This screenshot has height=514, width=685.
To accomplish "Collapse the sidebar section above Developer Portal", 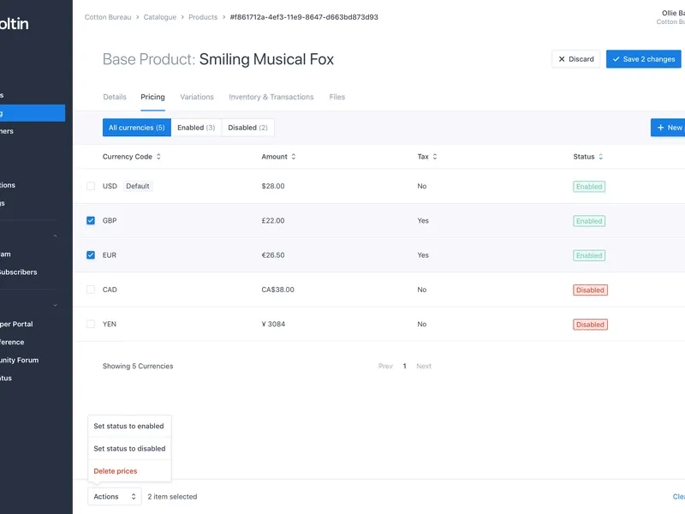I will point(56,305).
